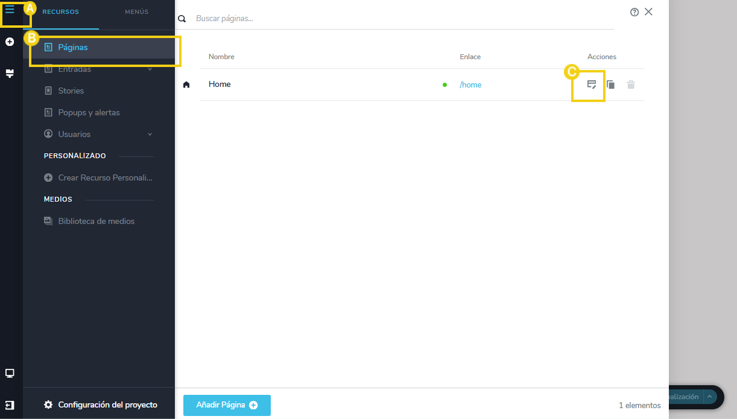Click the Stories icon
Screen dimensions: 737x419
point(48,91)
